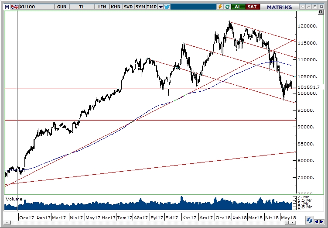Open the dropdown arrow next to TMP
Screen dimensions: 328x228
161,7
